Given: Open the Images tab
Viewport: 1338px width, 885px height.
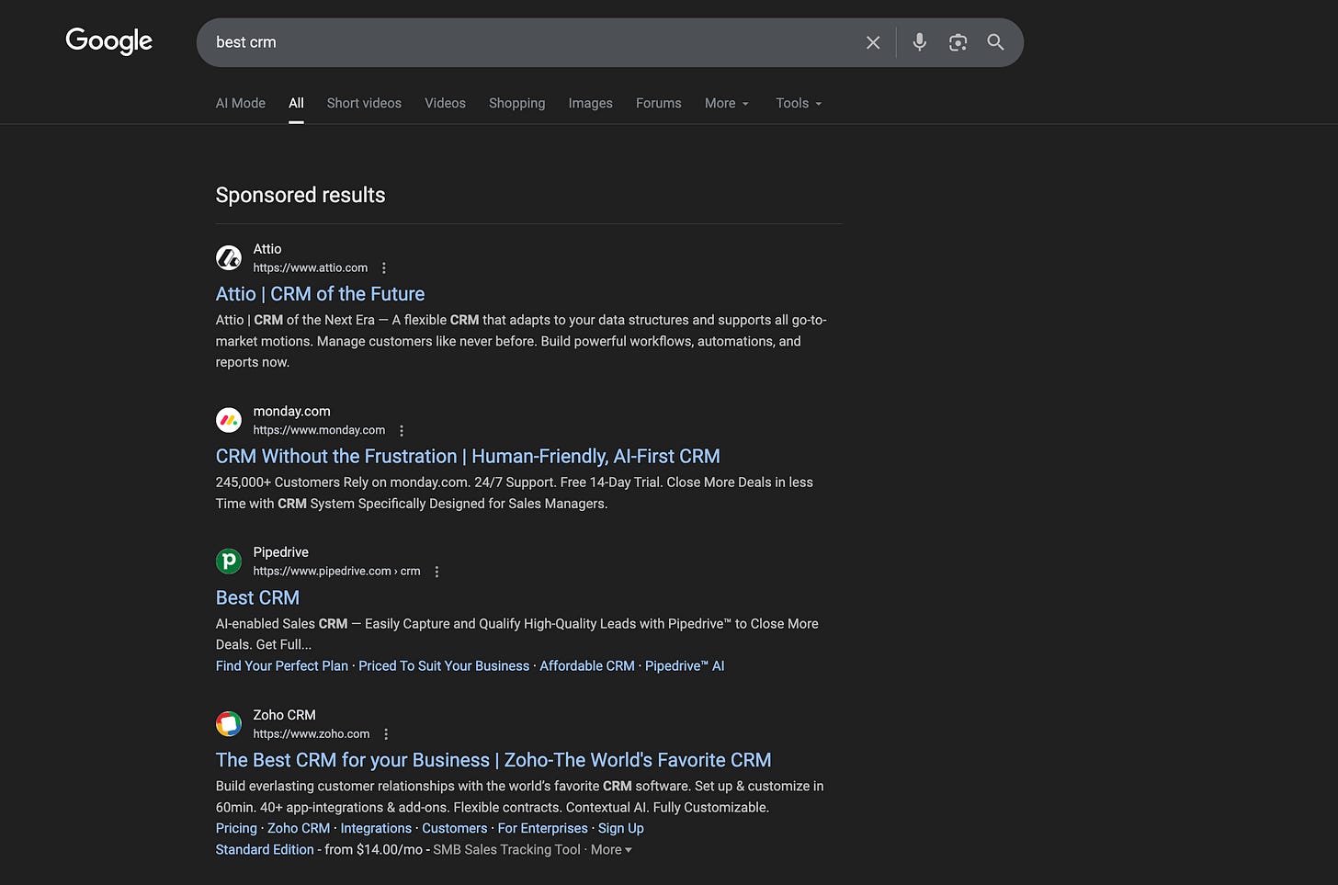Looking at the screenshot, I should 590,103.
